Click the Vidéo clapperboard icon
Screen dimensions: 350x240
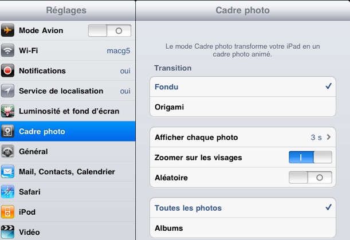tap(7, 232)
